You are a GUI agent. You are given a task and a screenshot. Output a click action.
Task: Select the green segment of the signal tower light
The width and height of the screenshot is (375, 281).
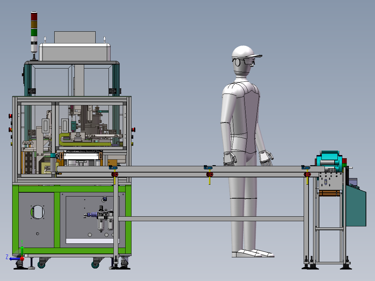pos(34,32)
